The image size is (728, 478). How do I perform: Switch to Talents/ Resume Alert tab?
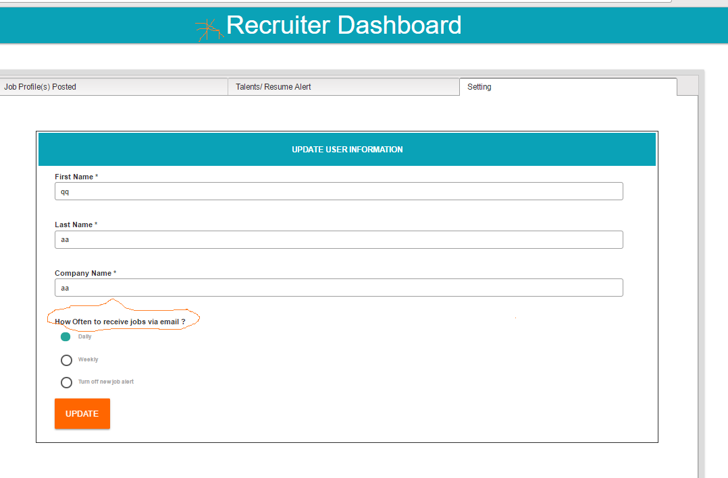click(x=344, y=87)
